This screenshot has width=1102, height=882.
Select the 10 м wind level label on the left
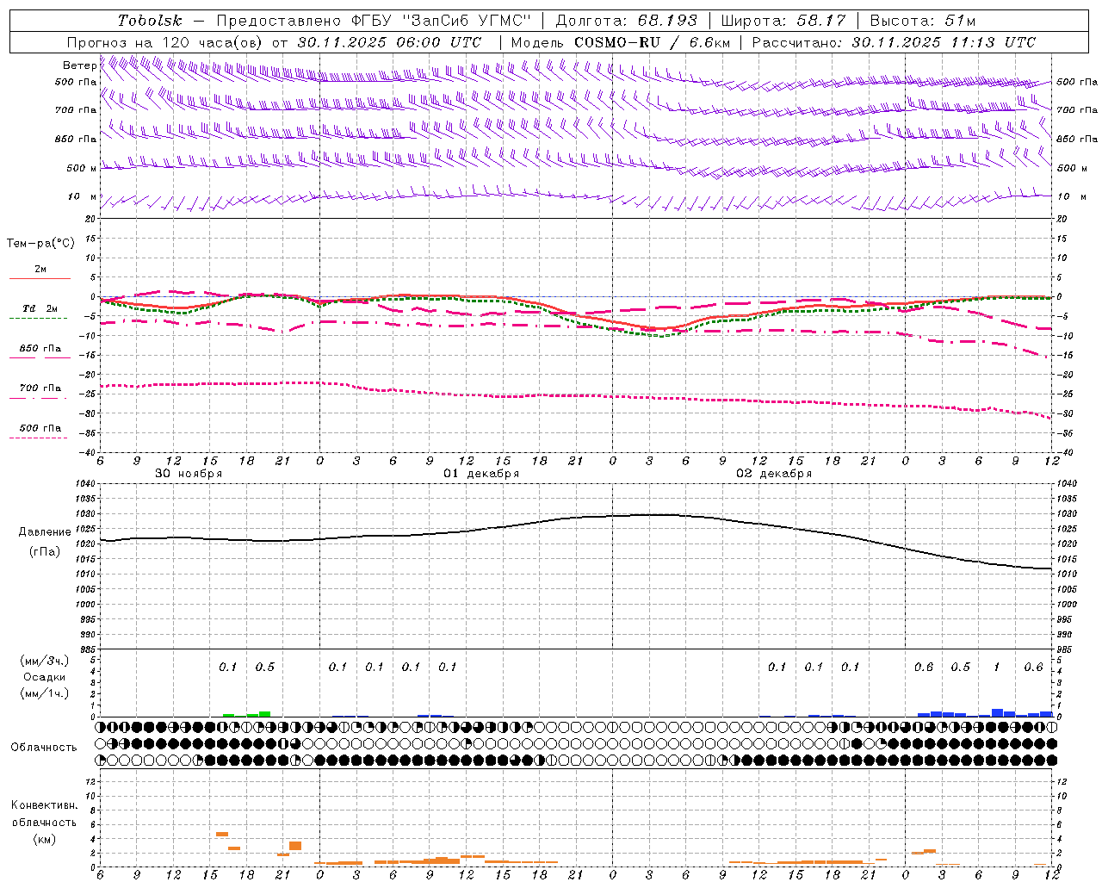83,197
